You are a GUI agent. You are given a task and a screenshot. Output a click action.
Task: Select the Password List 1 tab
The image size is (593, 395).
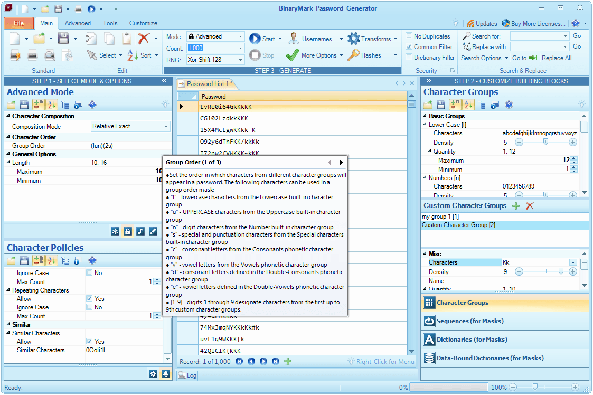coord(206,84)
